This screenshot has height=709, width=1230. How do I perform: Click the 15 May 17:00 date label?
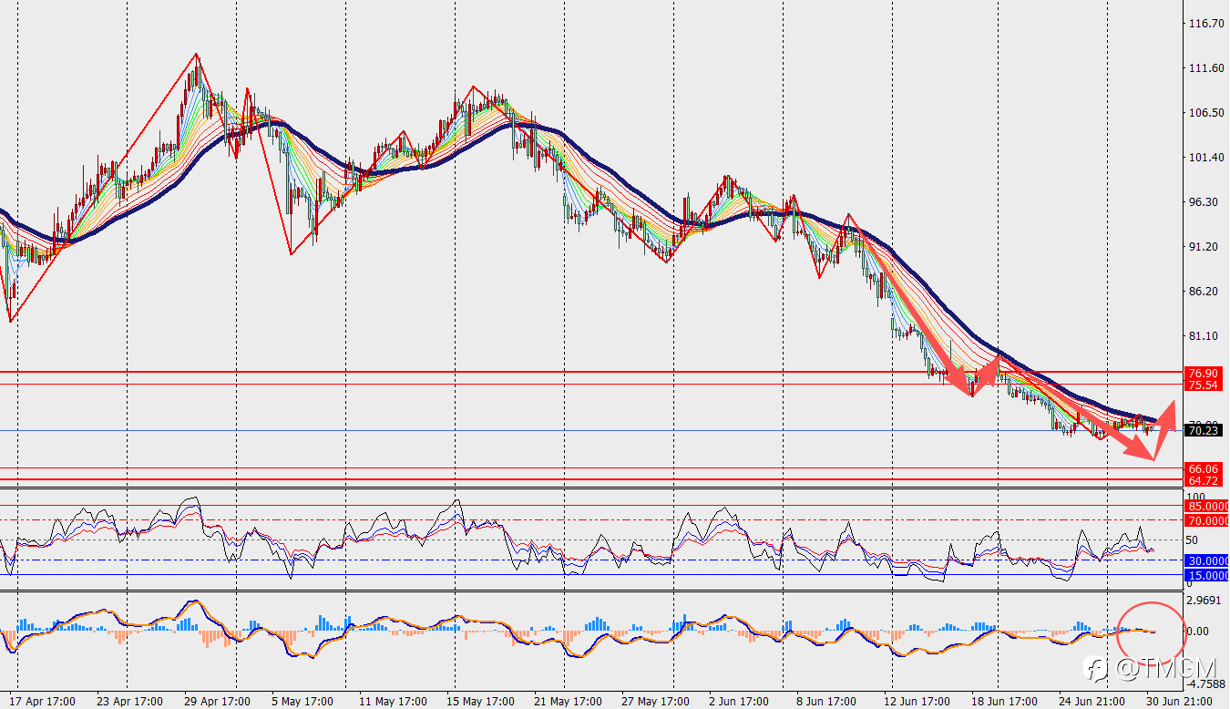pyautogui.click(x=479, y=701)
